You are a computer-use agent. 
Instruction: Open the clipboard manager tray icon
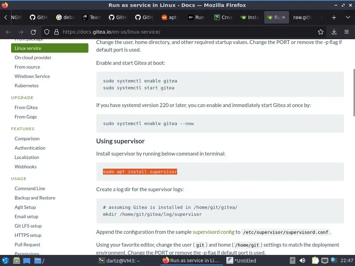(315, 260)
